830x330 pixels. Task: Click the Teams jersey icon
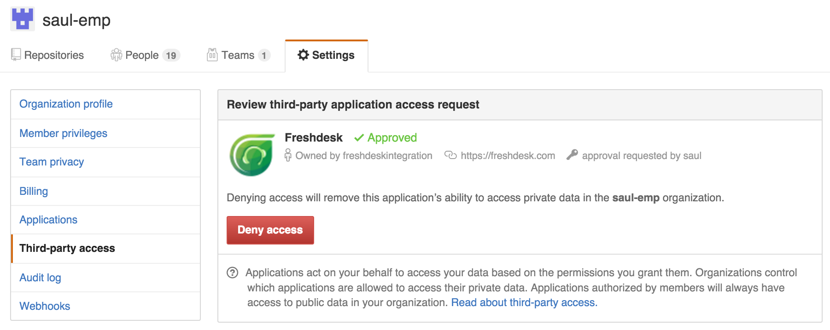pyautogui.click(x=212, y=55)
